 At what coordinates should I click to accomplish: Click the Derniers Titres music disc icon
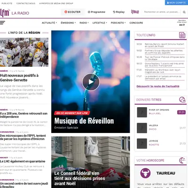[182, 100]
